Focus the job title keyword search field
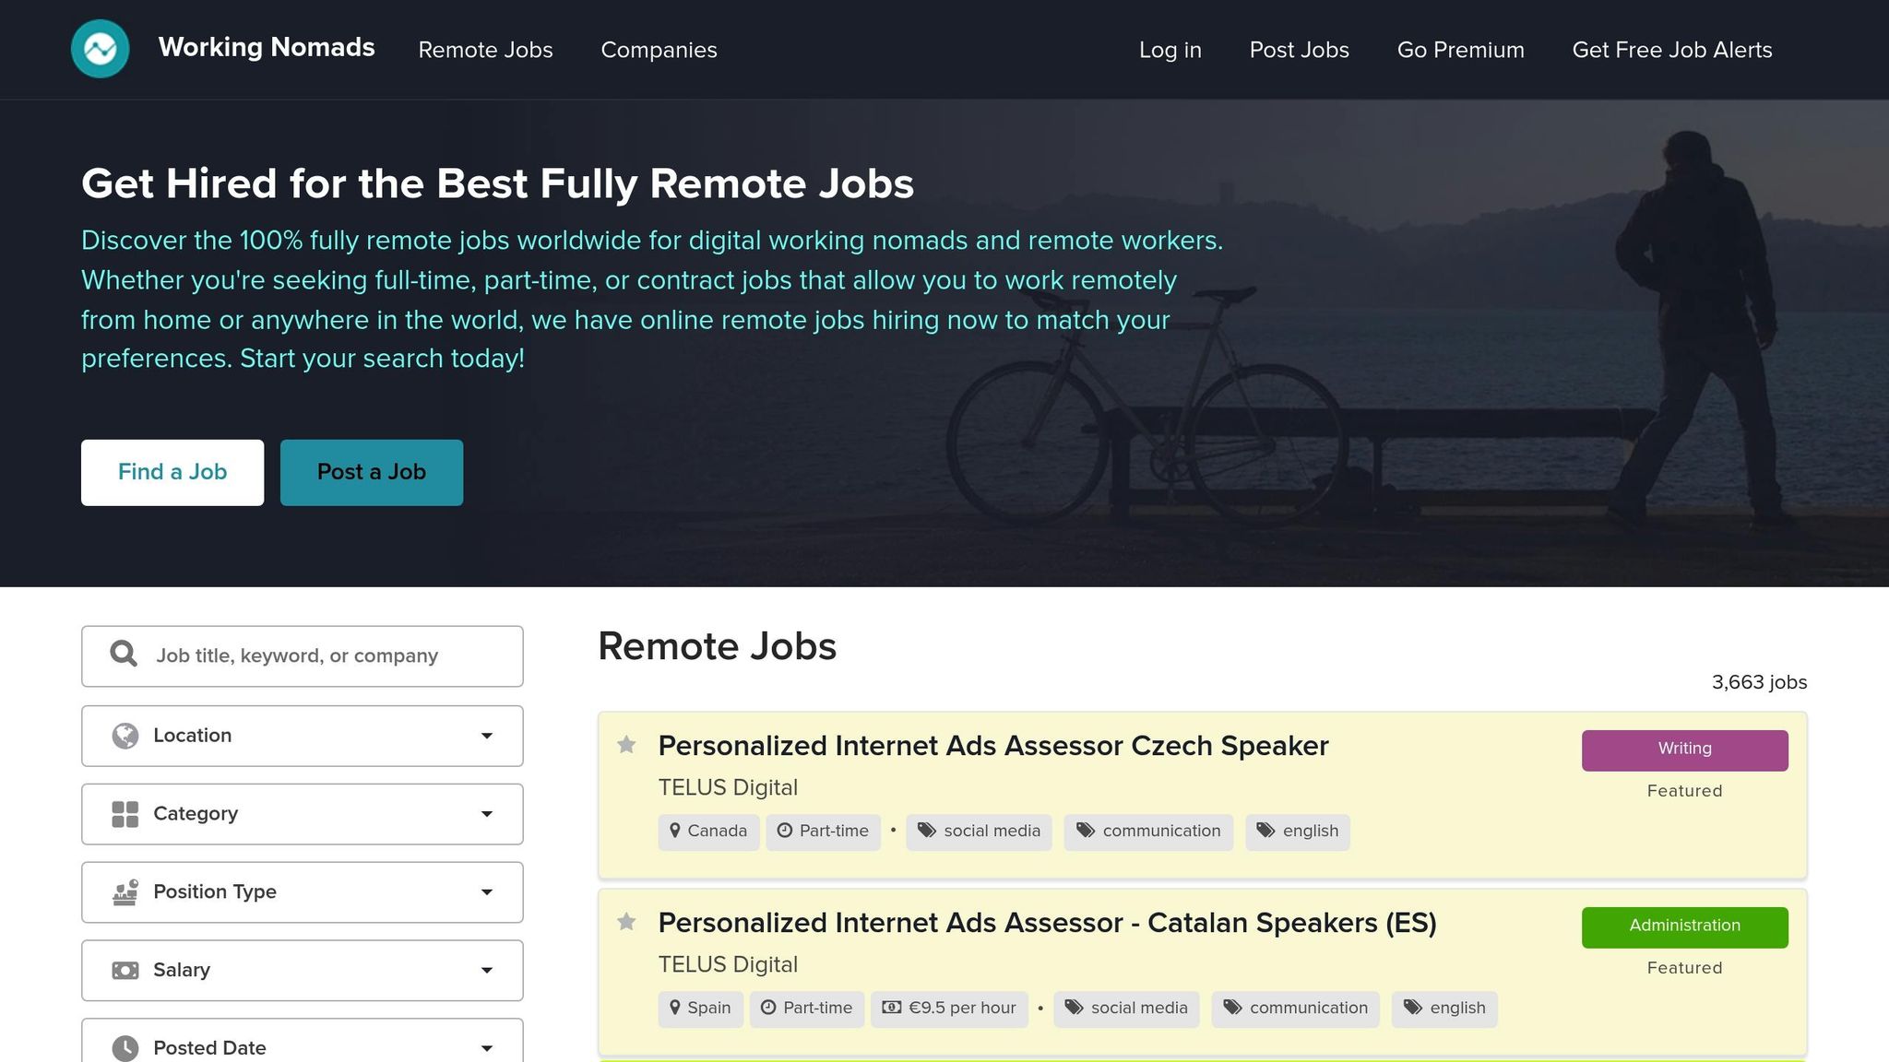 point(303,655)
